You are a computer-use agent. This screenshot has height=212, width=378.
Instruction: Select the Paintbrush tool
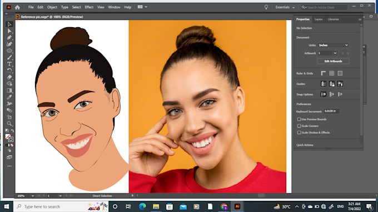coord(9,57)
